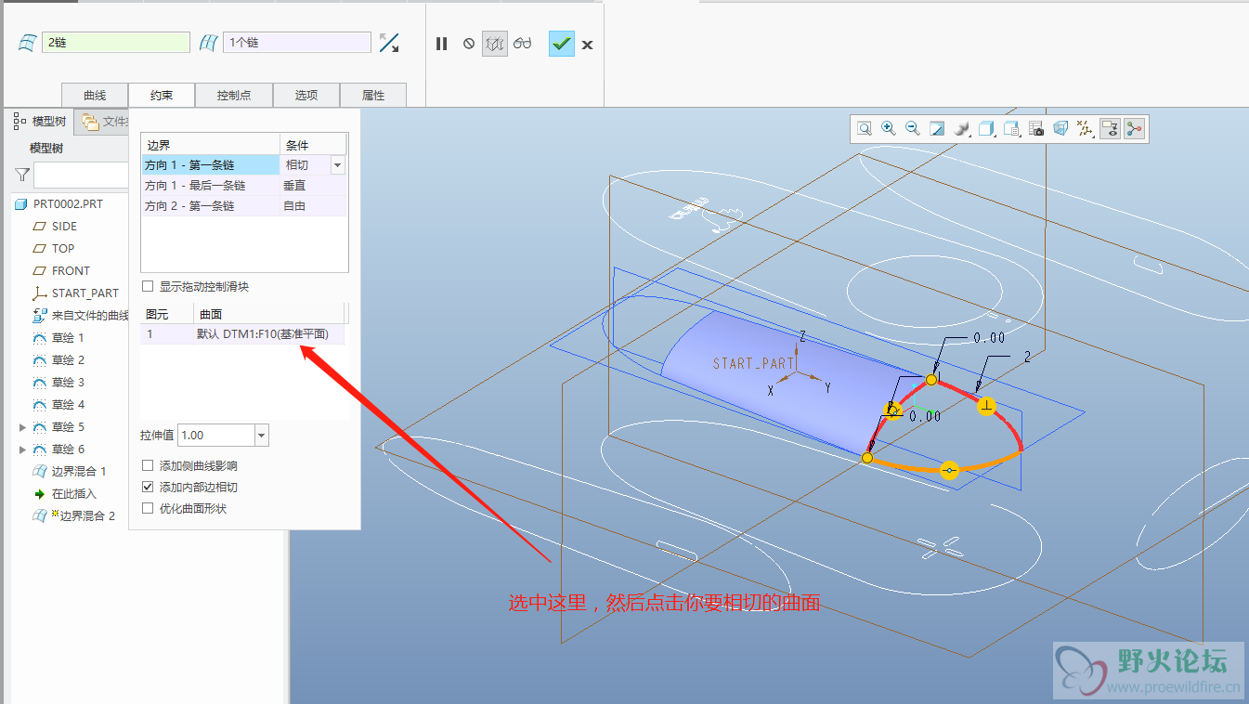Enable 添加侧曲线影响 checkbox

(x=148, y=465)
